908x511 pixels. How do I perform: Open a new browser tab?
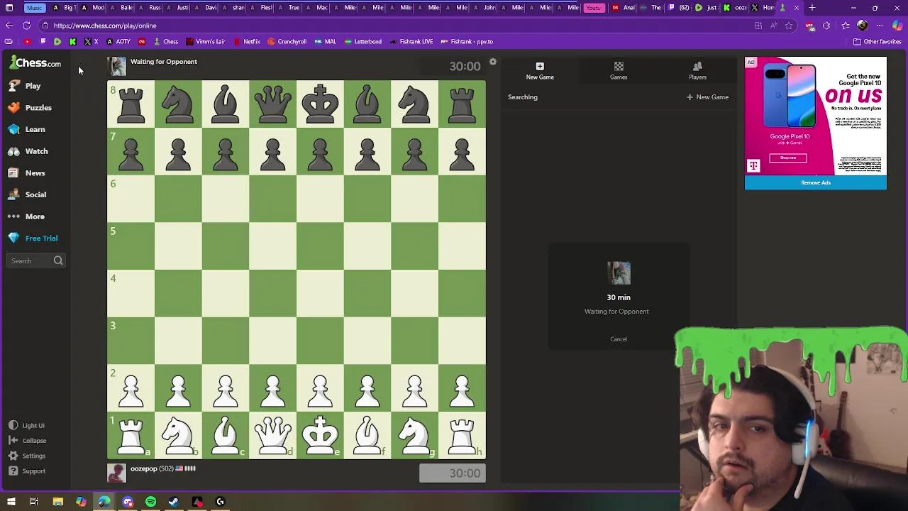coord(812,8)
